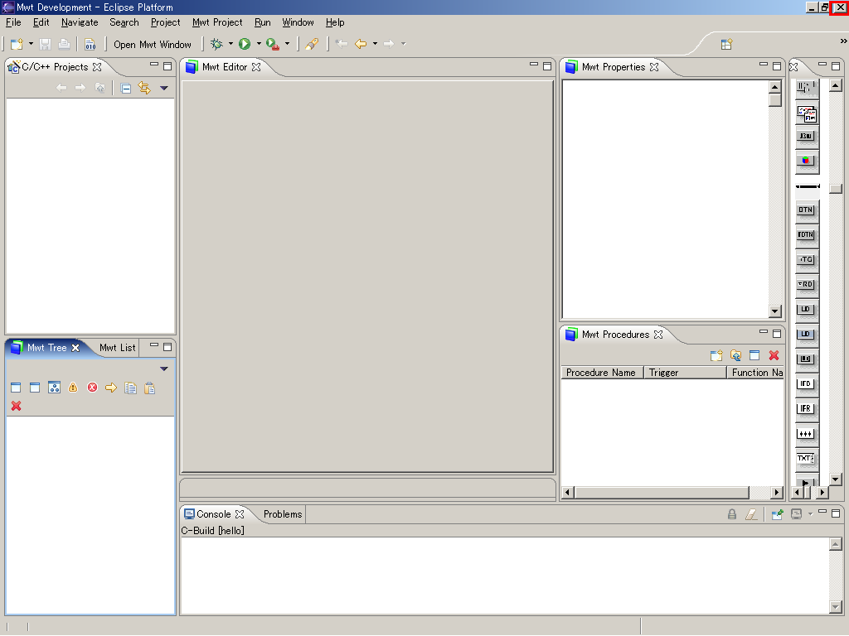Click the Open Mwt Window button
Viewport: 849px width, 636px height.
(153, 45)
